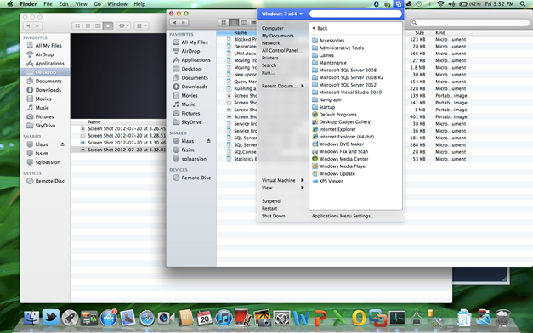
Task: Open the Accessories folder
Action: click(x=328, y=41)
